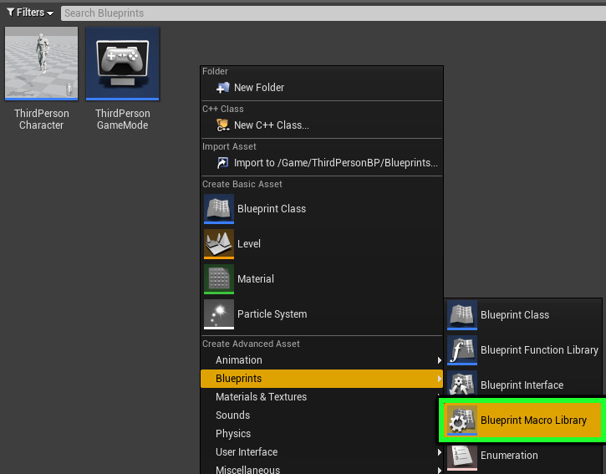
Task: Click the Import asset icon
Action: pos(222,163)
